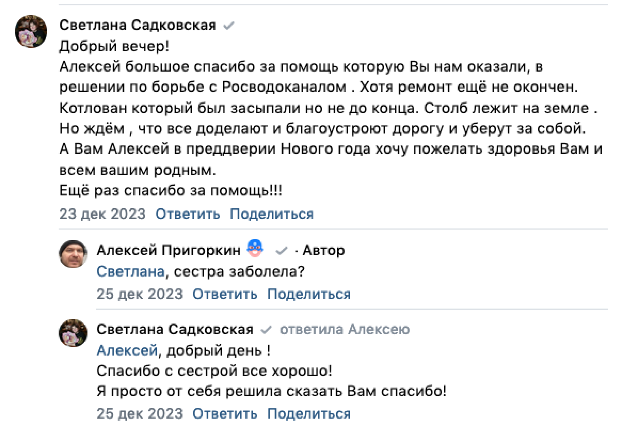Open Алексей Пригоркин's profile picture
This screenshot has width=622, height=441.
pyautogui.click(x=73, y=254)
